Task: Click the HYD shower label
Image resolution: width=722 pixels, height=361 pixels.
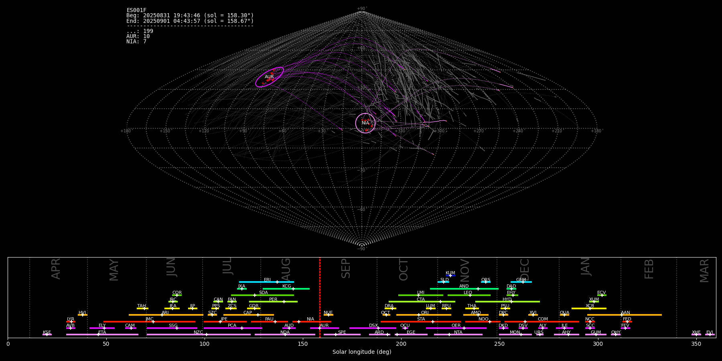Action: tap(507, 300)
